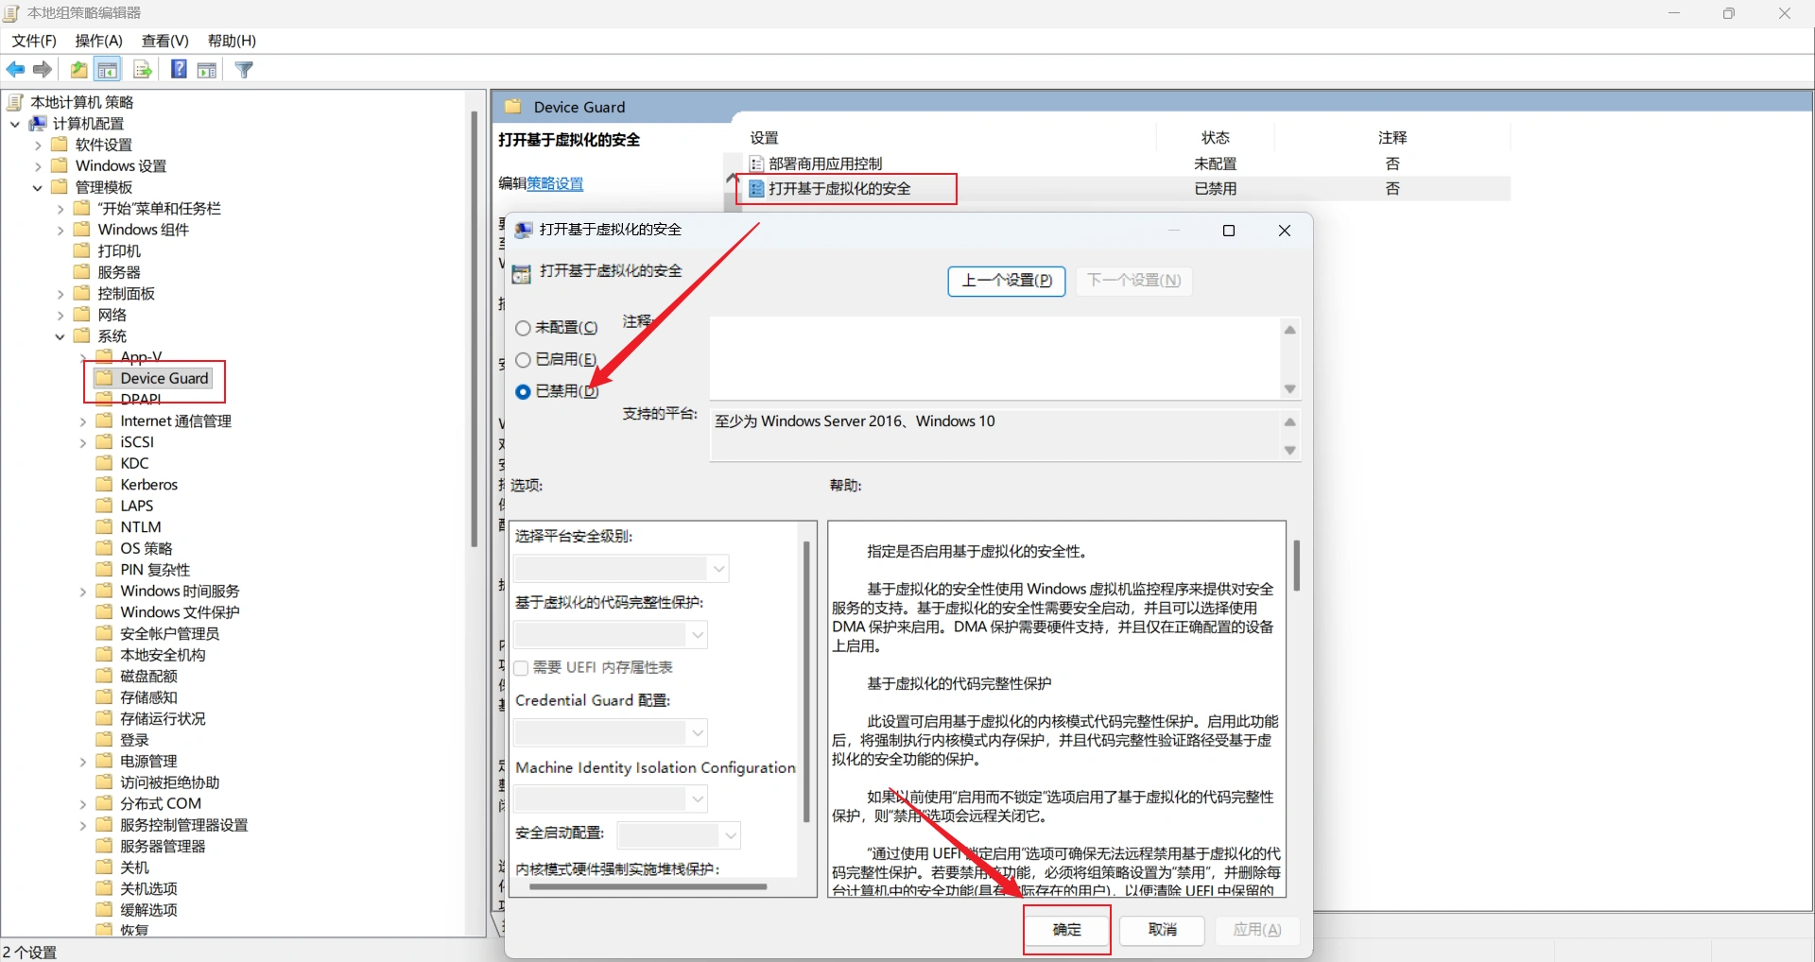Click the 确定 button

(x=1067, y=930)
